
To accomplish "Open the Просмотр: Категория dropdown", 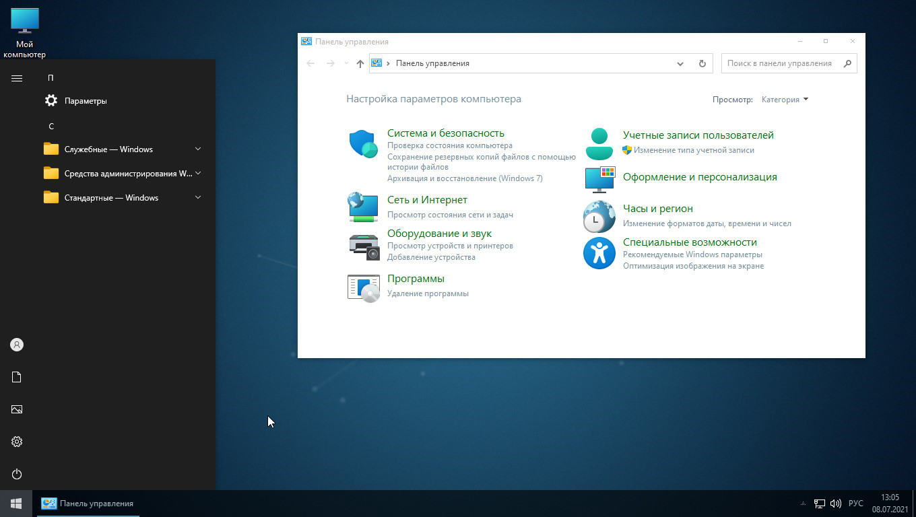I will pyautogui.click(x=785, y=100).
